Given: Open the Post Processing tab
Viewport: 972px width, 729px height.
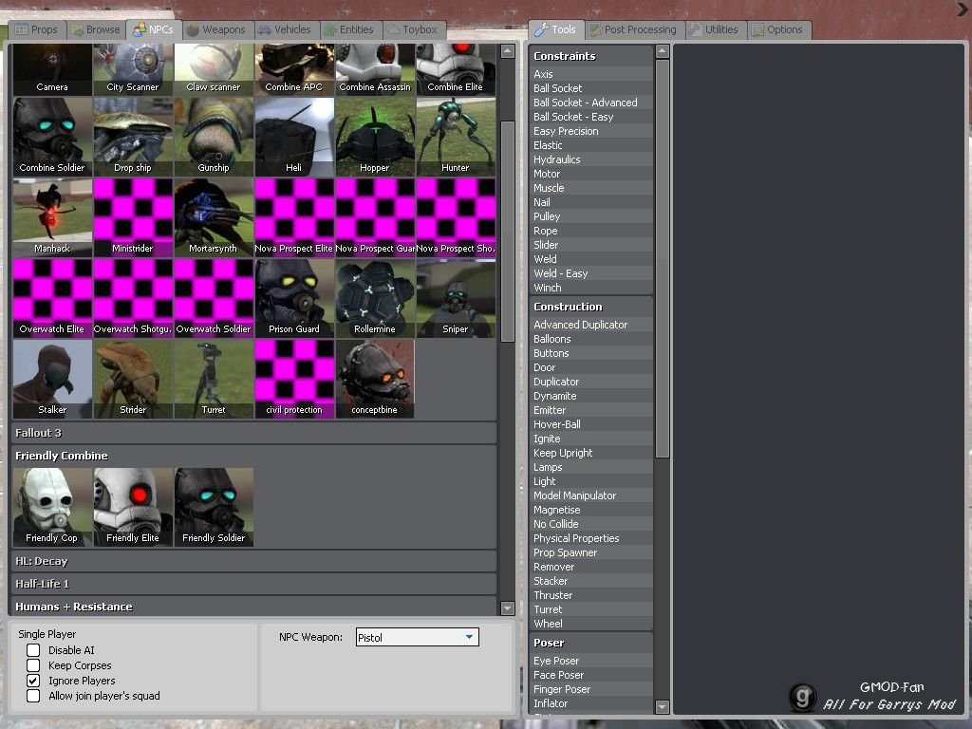Looking at the screenshot, I should 633,29.
